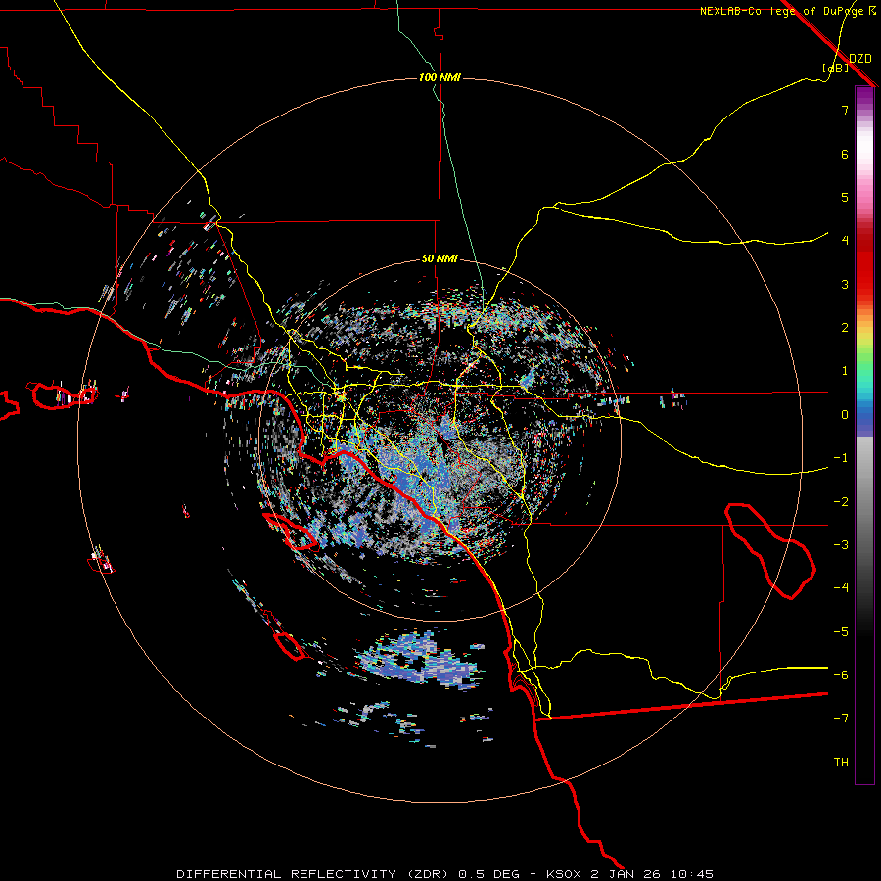Click the -5 dB colorbar label
Screen dimensions: 881x881
click(x=841, y=632)
